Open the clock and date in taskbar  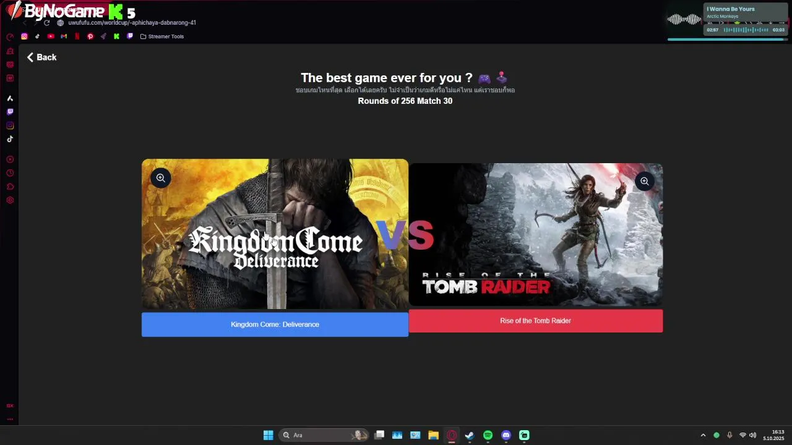pyautogui.click(x=773, y=435)
